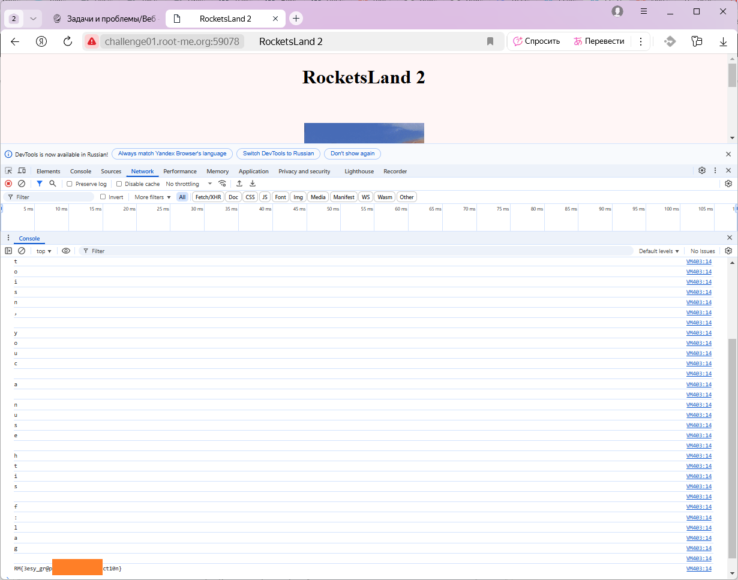This screenshot has width=738, height=580.
Task: Bookmark this page with the bookmark icon
Action: click(490, 41)
